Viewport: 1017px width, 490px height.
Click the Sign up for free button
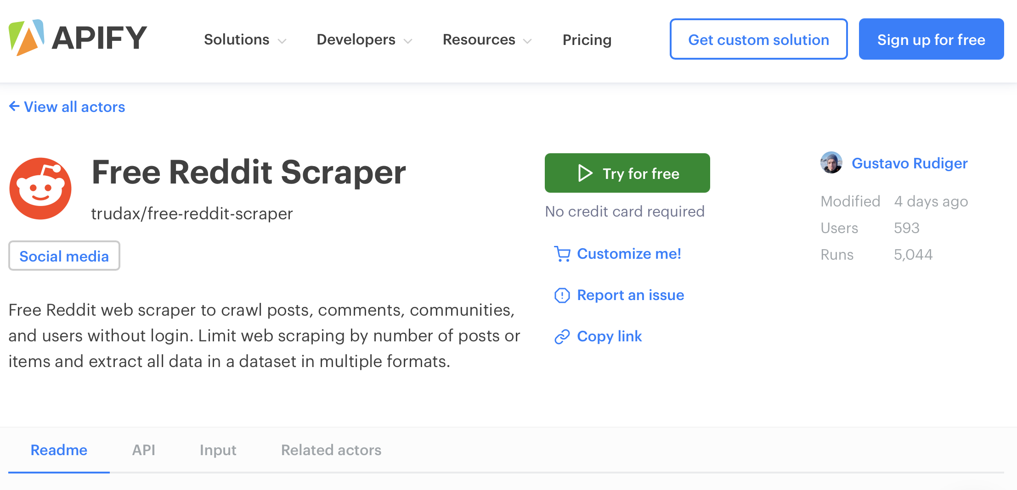pyautogui.click(x=931, y=39)
